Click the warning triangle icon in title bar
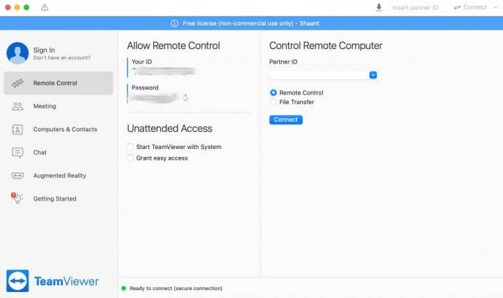503x298 pixels. coord(45,7)
